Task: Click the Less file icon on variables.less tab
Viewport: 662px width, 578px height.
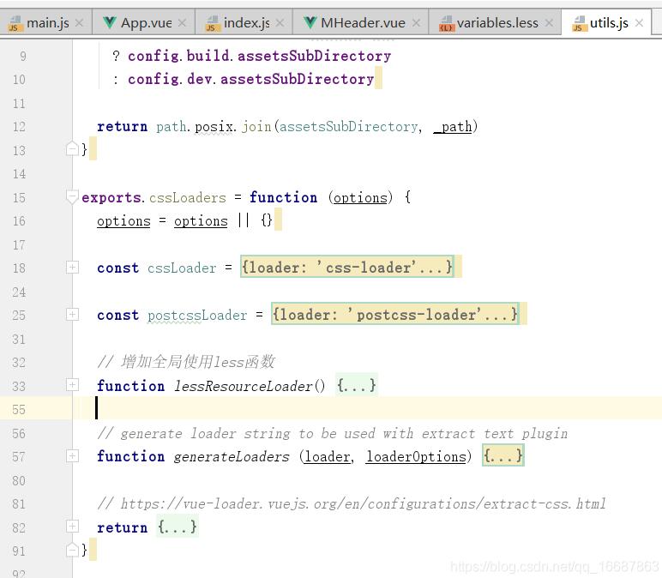Action: click(446, 23)
